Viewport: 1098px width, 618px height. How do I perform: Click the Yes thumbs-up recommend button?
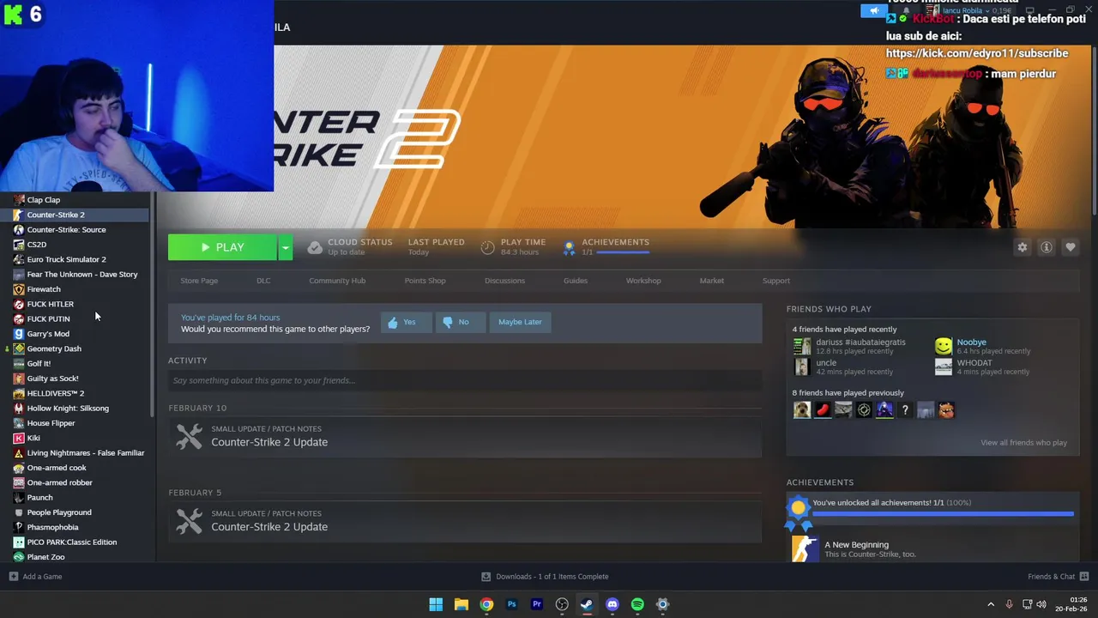coord(406,322)
